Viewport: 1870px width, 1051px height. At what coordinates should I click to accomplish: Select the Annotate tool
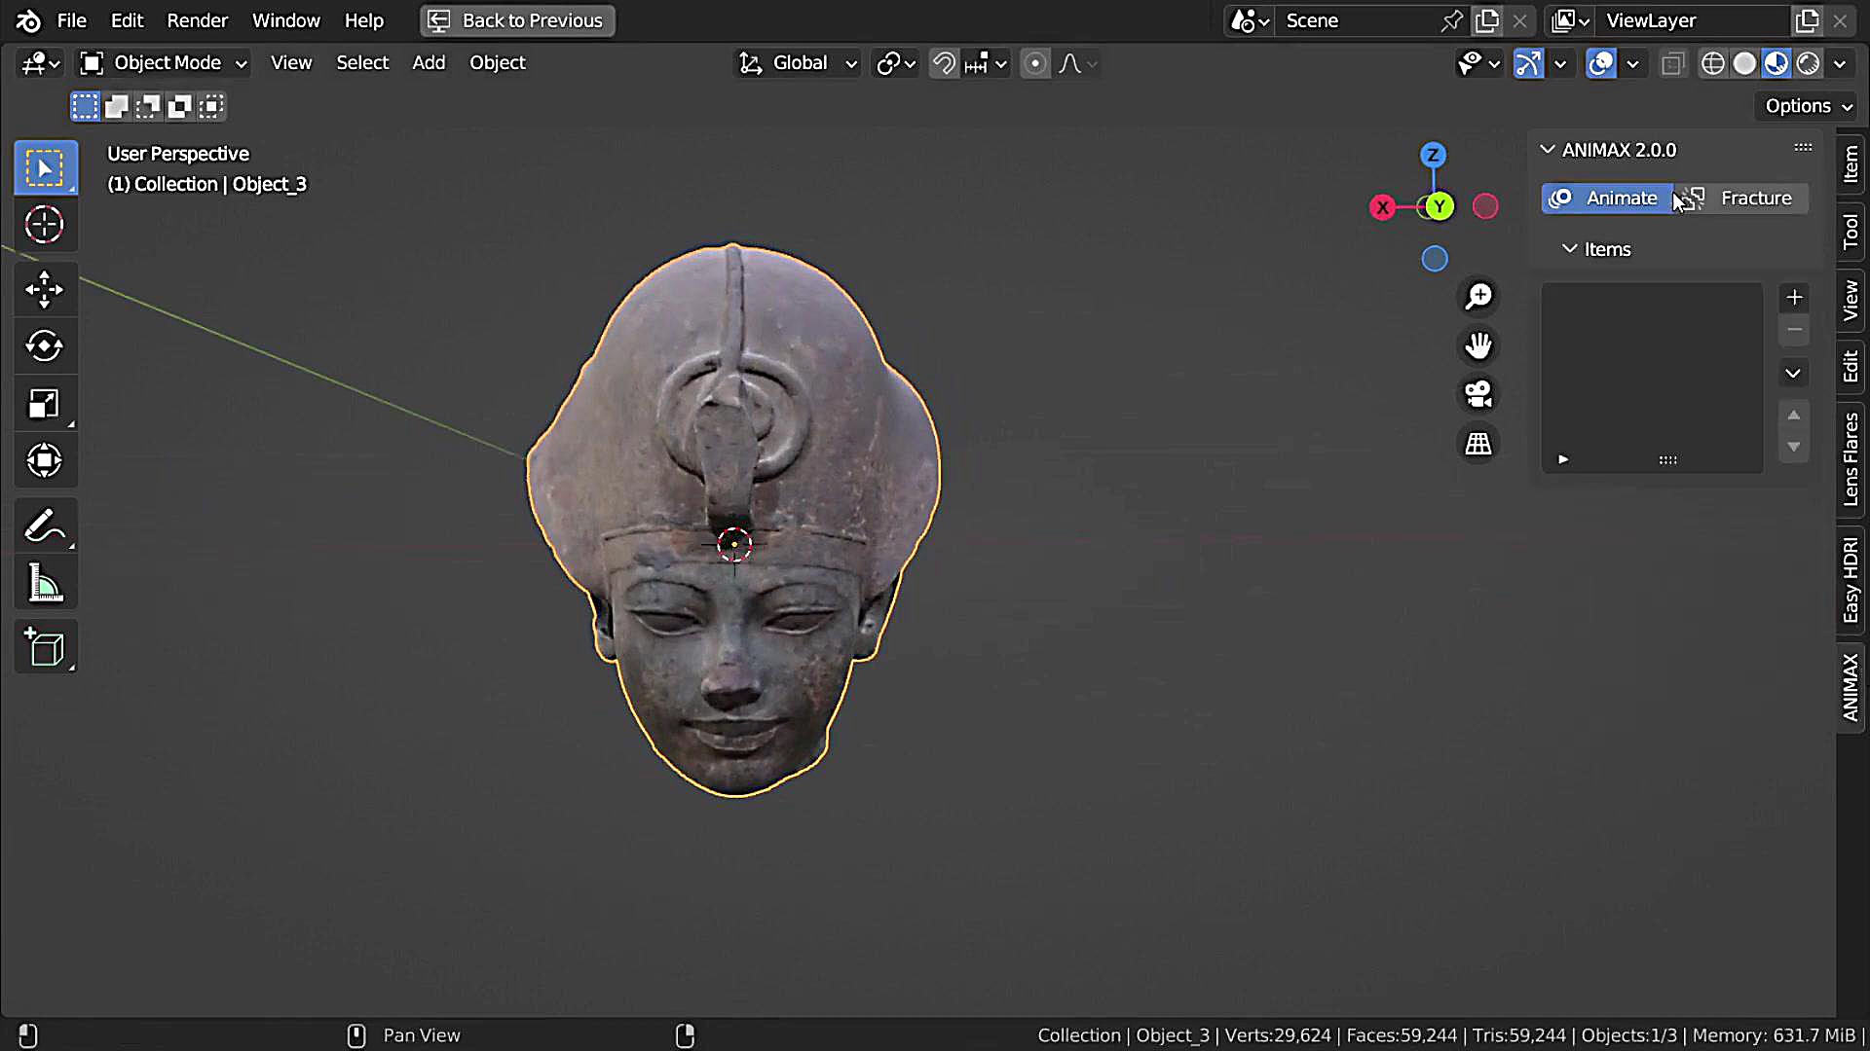point(45,525)
